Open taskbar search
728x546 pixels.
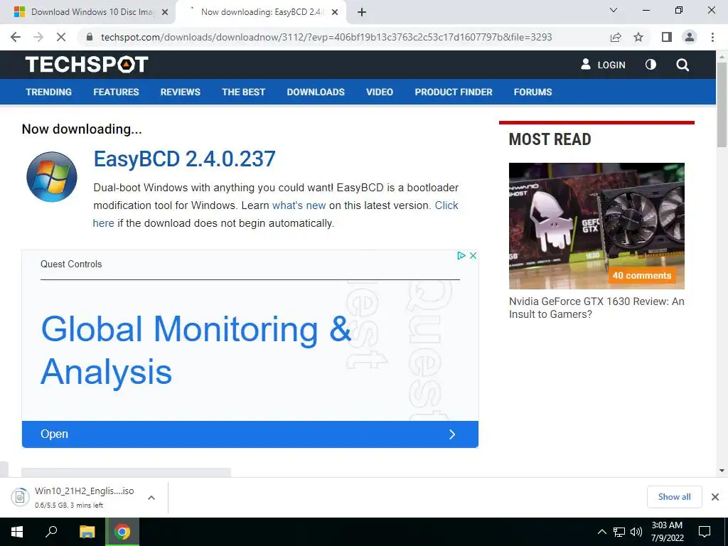51,532
